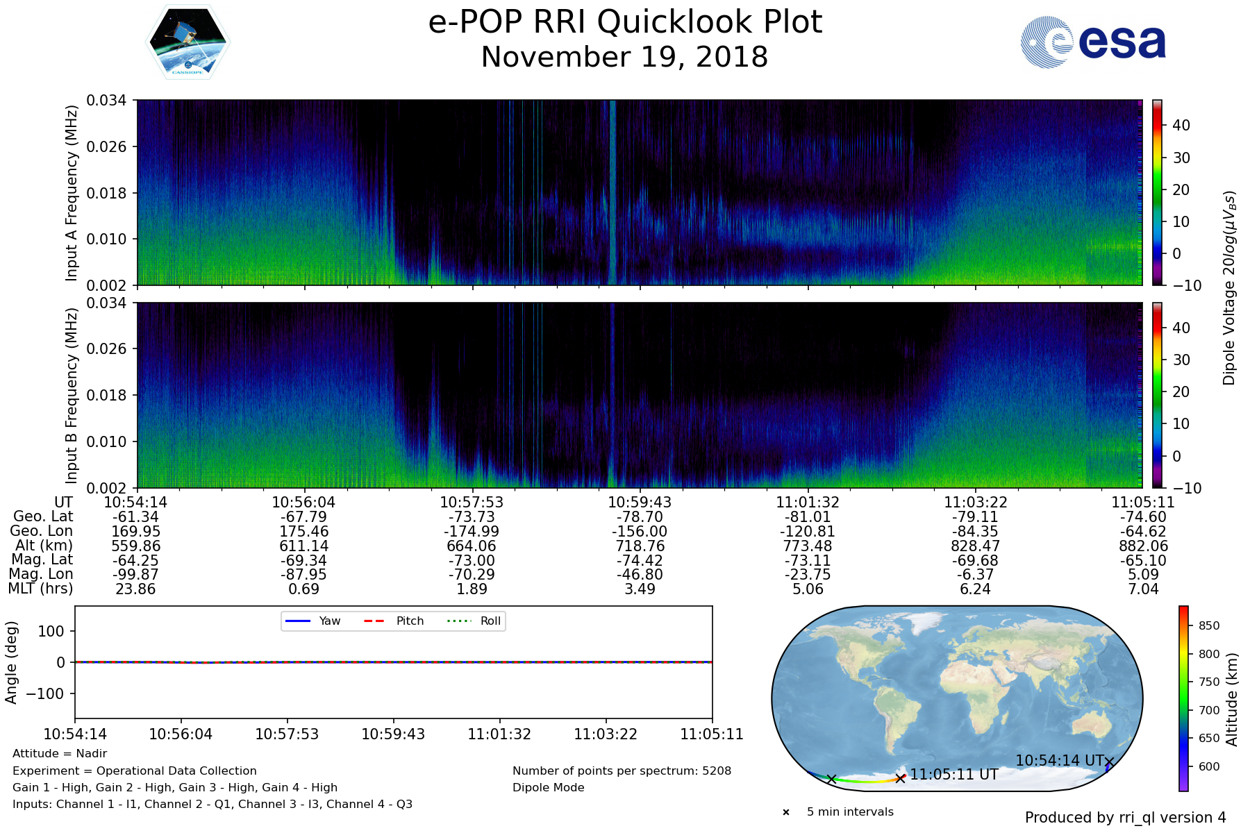This screenshot has height=833, width=1250.
Task: Click the date November 19, 2018
Action: pos(625,57)
